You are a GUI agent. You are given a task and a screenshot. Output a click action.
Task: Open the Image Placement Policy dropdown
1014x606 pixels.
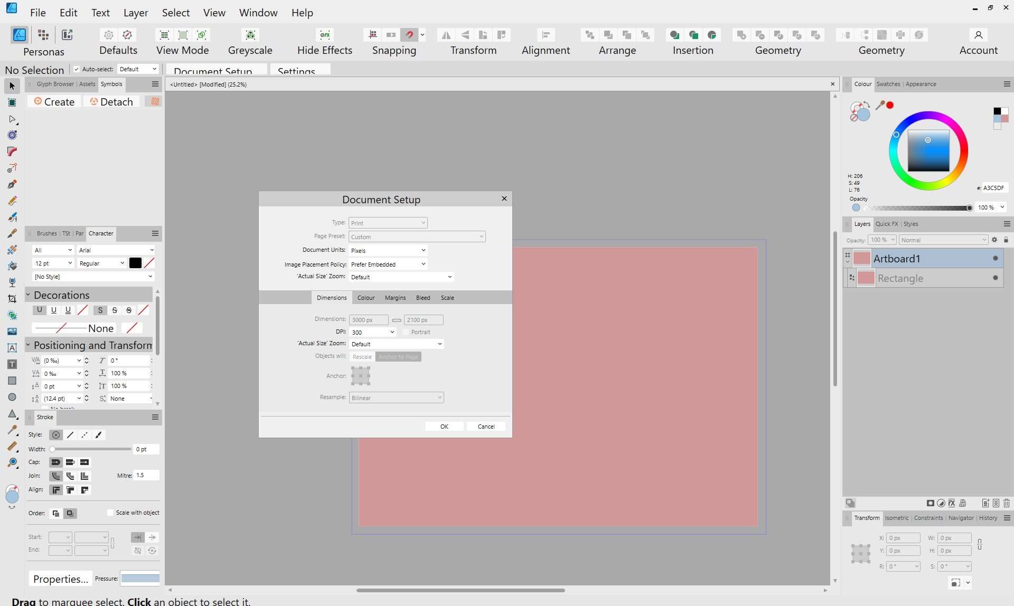pyautogui.click(x=388, y=264)
